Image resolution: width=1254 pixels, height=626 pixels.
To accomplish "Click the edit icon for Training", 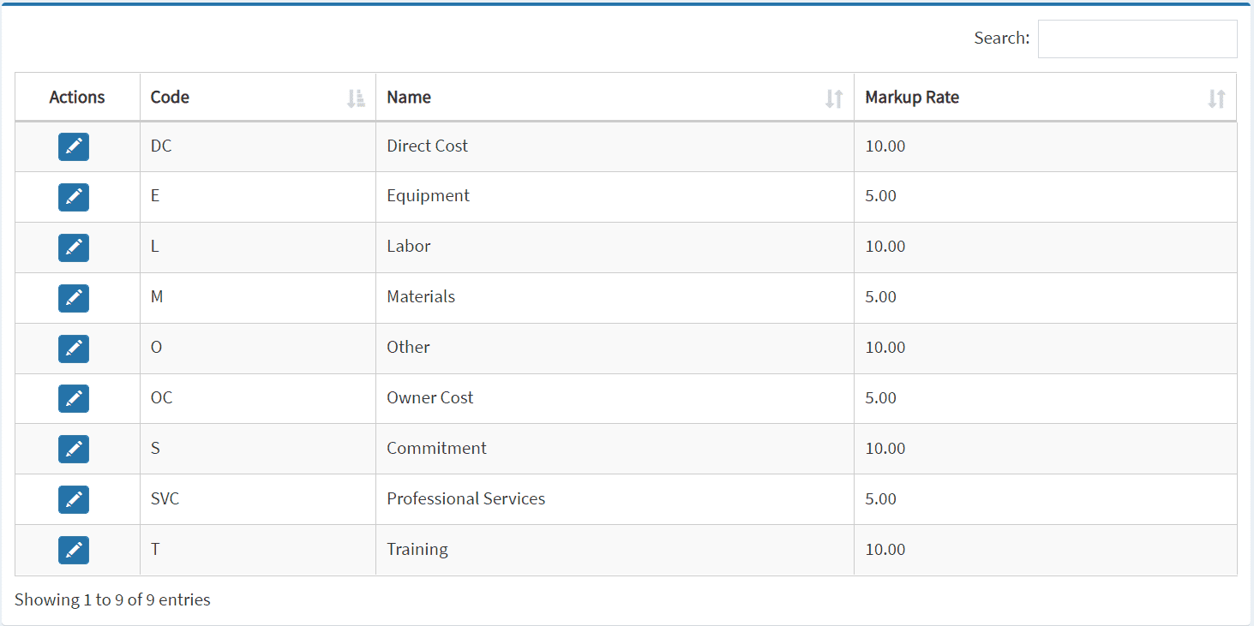I will tap(74, 550).
